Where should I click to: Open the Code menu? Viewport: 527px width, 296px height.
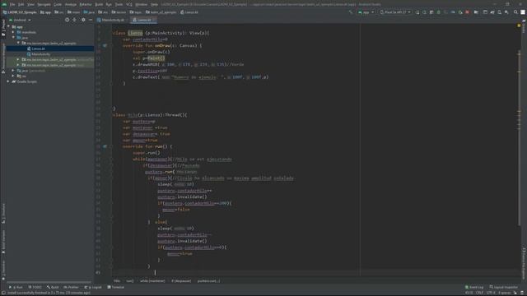pos(58,4)
